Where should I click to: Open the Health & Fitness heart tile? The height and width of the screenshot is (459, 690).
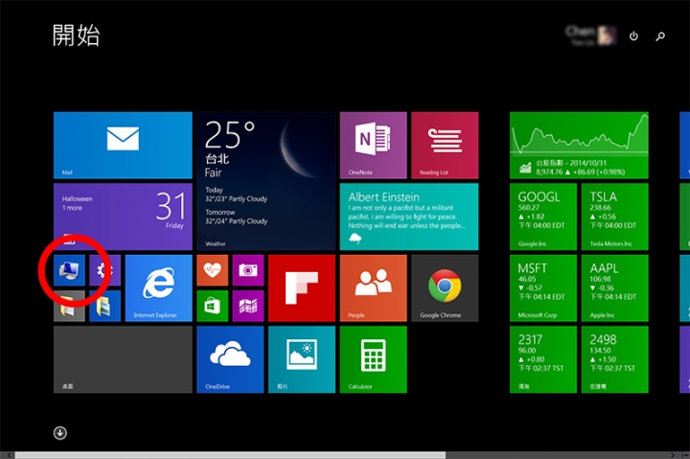pyautogui.click(x=212, y=270)
